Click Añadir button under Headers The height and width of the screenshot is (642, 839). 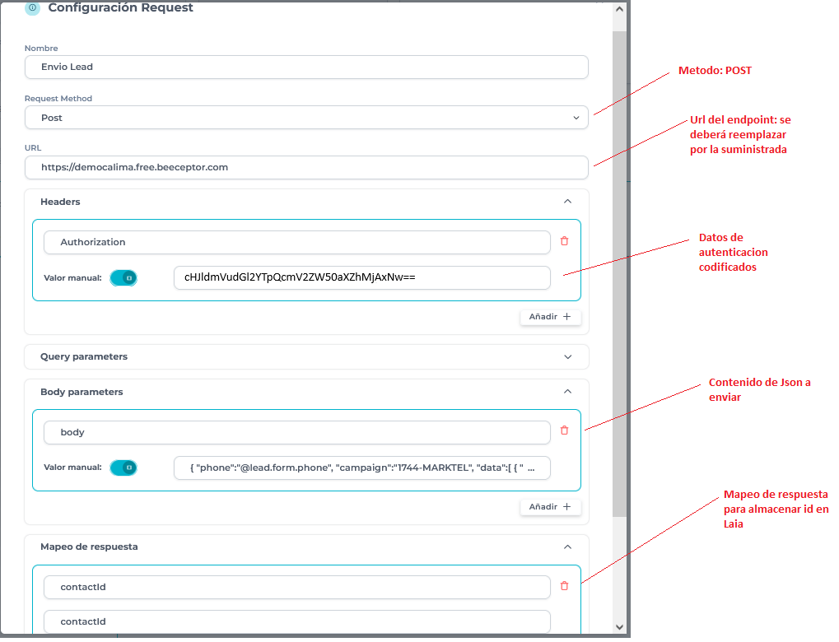tap(550, 317)
